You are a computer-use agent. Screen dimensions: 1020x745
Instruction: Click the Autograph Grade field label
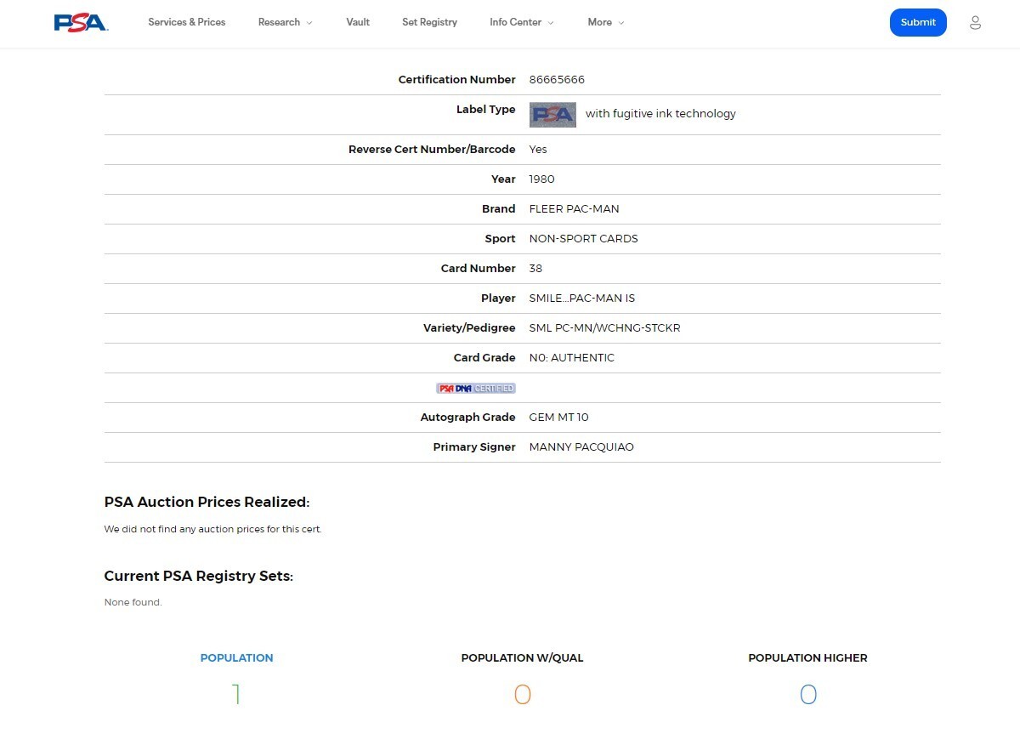coord(468,418)
